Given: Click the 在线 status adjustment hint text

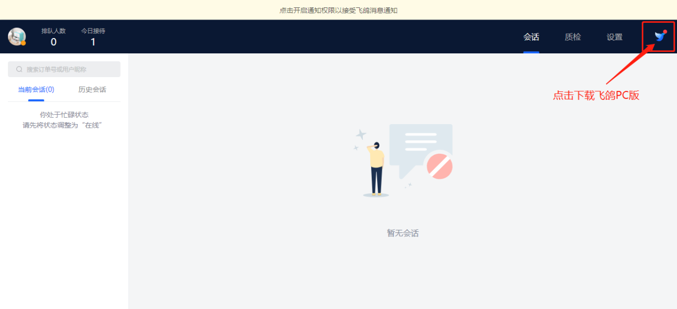Looking at the screenshot, I should (64, 125).
